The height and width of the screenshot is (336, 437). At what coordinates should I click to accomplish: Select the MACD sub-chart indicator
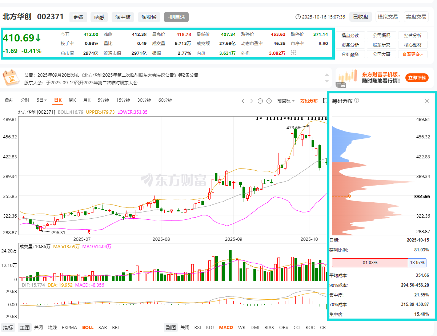click(226, 327)
